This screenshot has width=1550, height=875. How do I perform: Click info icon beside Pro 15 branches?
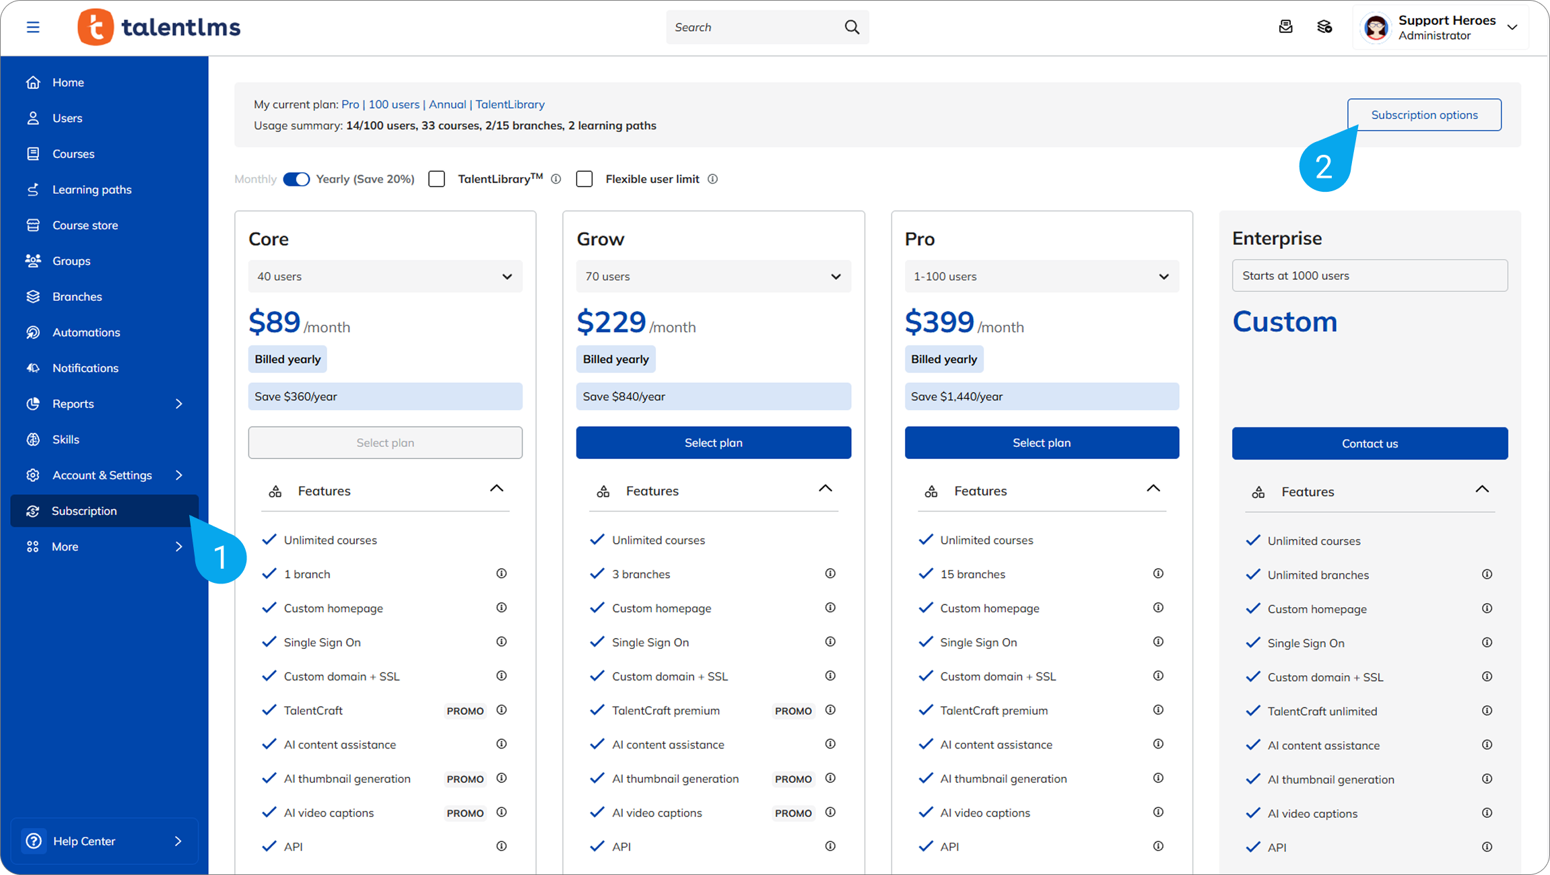point(1158,573)
